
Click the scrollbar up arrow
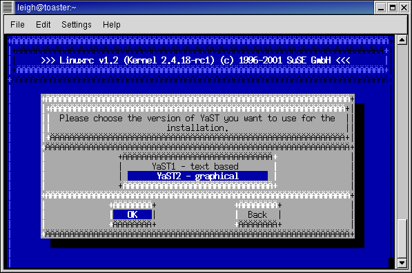point(402,40)
